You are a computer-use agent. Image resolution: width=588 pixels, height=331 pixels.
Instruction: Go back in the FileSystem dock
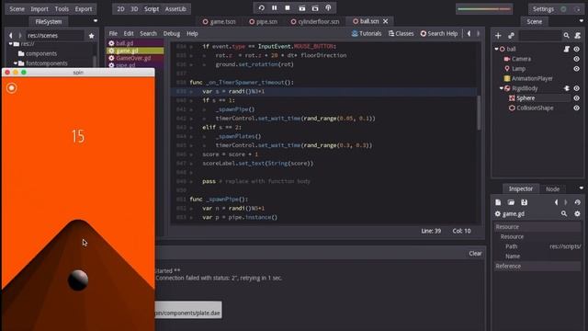click(10, 35)
